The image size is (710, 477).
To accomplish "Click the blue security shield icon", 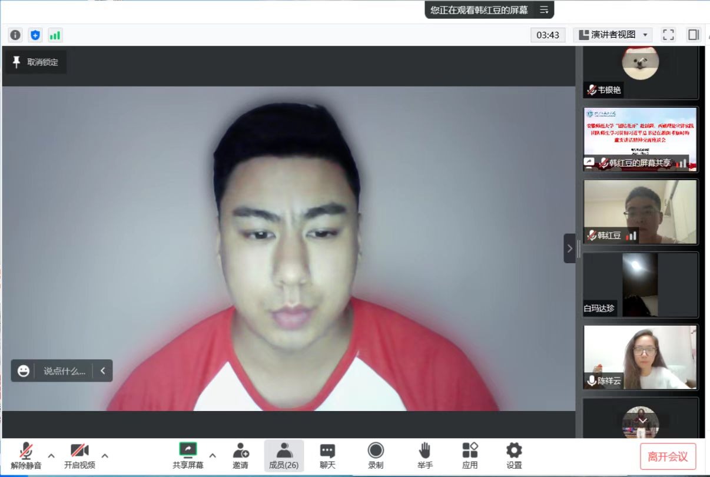I will [35, 35].
